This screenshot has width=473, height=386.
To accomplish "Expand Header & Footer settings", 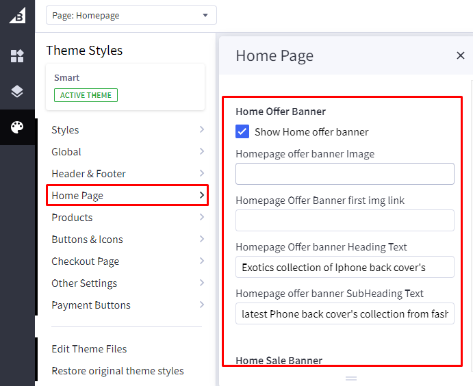I will point(127,174).
